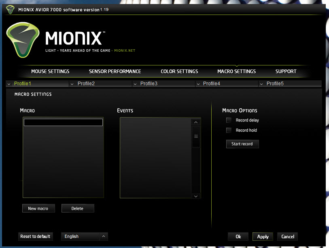This screenshot has height=248, width=329.
Task: Enable the Record delay checkbox
Action: 229,120
